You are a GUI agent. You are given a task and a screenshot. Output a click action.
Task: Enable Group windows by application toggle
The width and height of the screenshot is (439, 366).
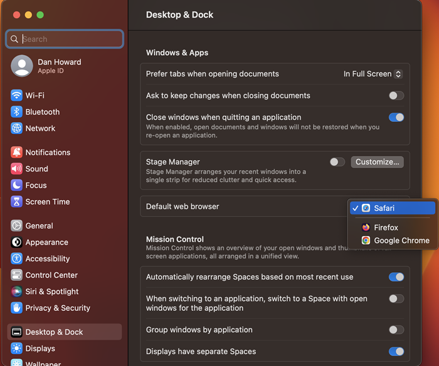[x=396, y=330]
